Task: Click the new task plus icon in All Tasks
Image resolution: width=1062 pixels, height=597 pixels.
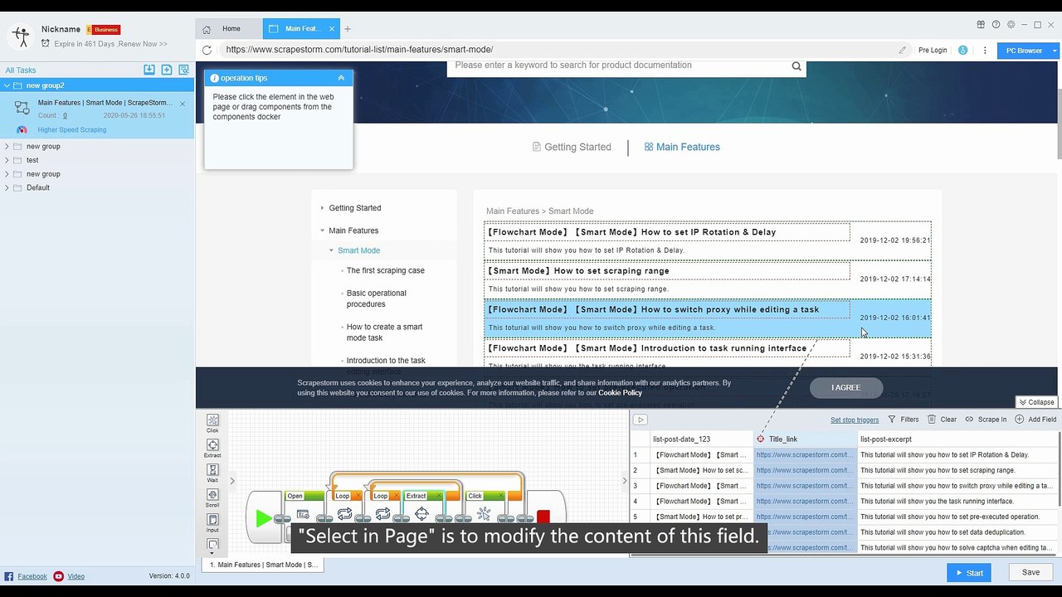Action: pyautogui.click(x=167, y=70)
